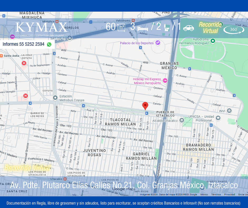
Task: Select the Santa Anita metro station icon
Action: [x=1, y=56]
